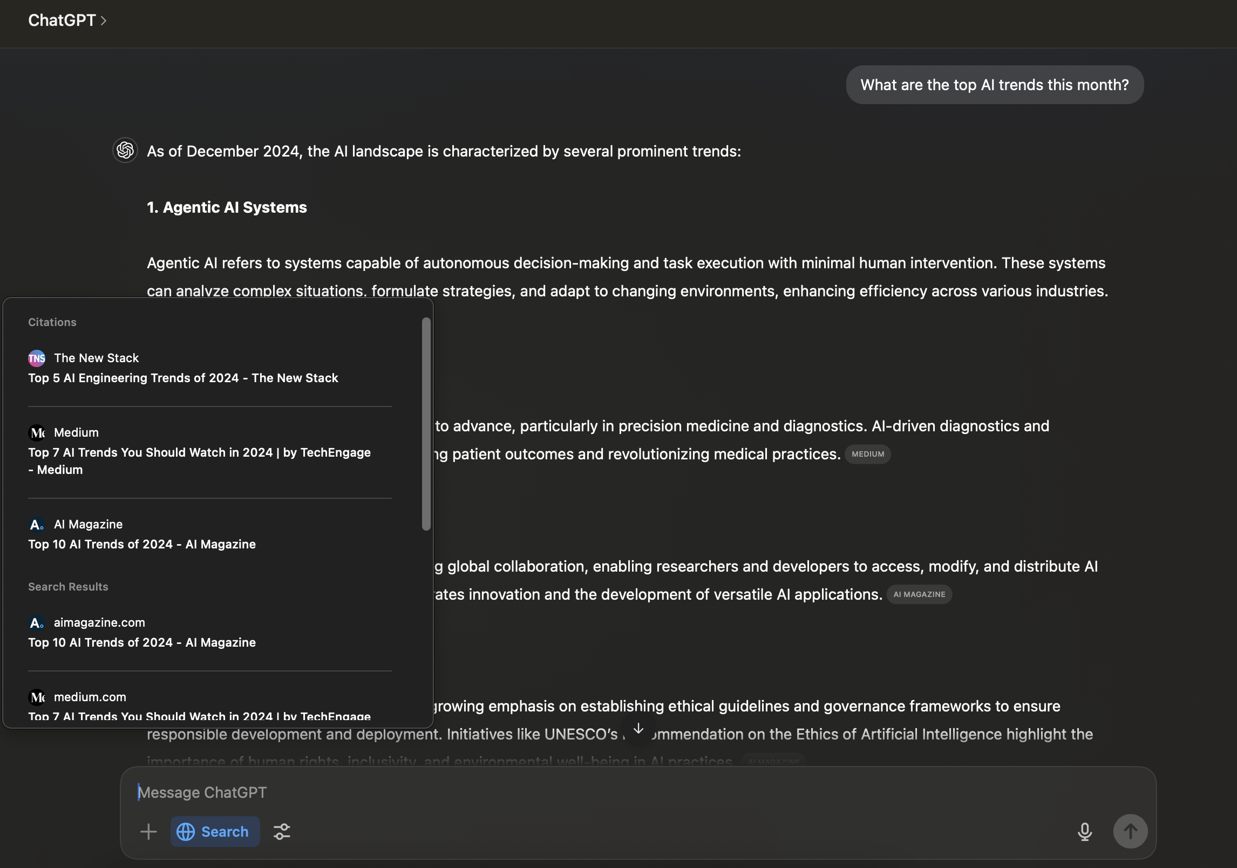The image size is (1237, 868).
Task: Toggle the Search web button
Action: pos(215,831)
